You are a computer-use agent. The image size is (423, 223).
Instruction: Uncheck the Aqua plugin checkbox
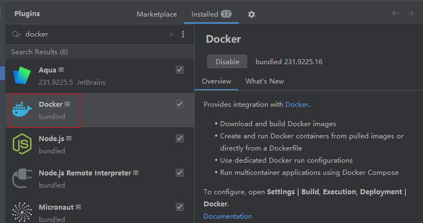[x=180, y=70]
